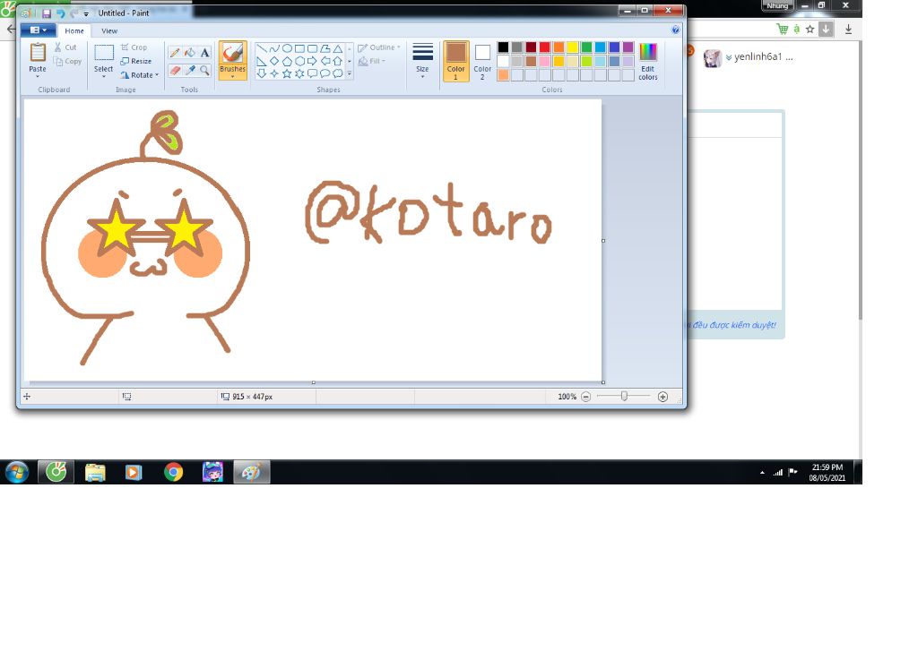Select the Fill with color bucket tool
The height and width of the screenshot is (651, 918).
tap(190, 53)
